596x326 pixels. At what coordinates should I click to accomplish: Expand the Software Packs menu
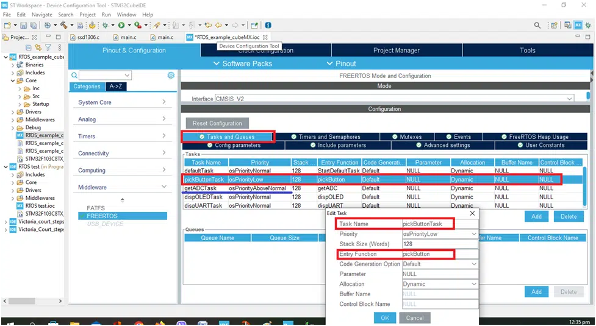pyautogui.click(x=243, y=63)
